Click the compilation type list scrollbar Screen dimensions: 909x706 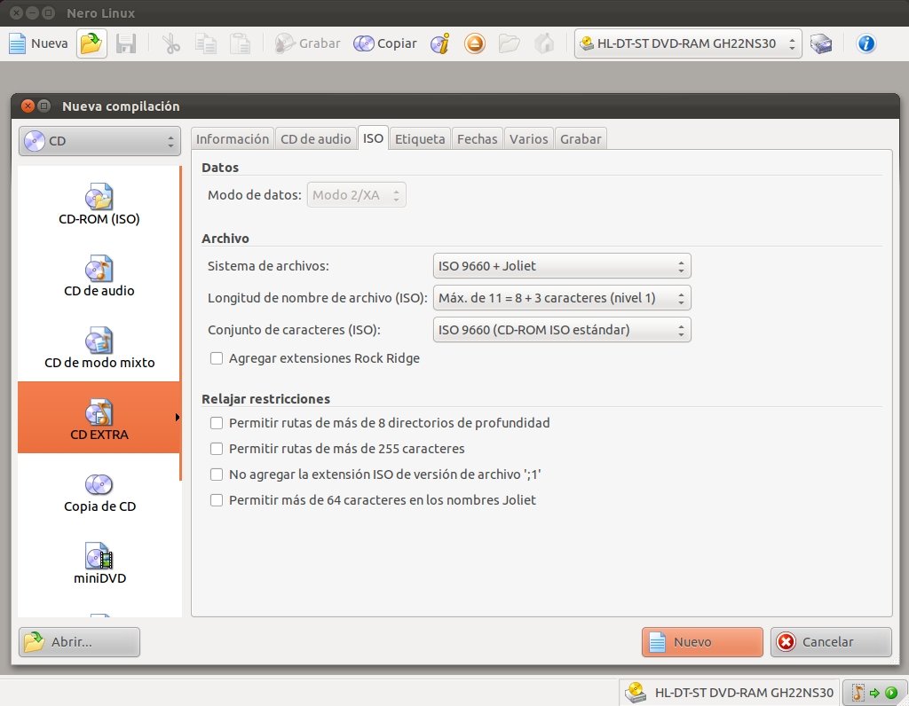point(181,323)
